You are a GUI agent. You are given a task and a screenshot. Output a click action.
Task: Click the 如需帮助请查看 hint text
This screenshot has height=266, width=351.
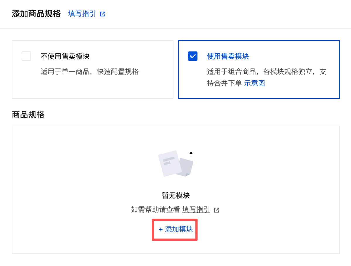pyautogui.click(x=155, y=210)
